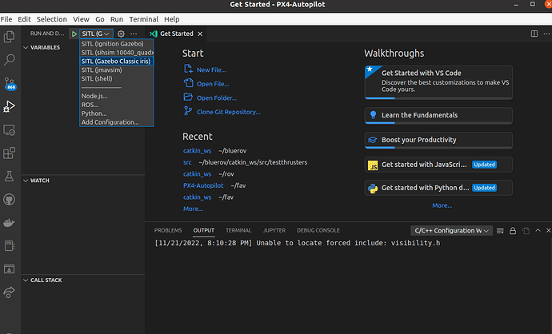Open the File menu
This screenshot has height=334, width=552.
click(x=6, y=19)
